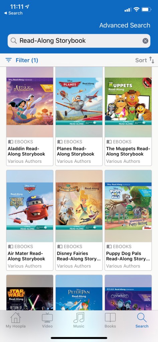Open Aladdin Read-Along Storybook cover
This screenshot has width=158, height=342.
(x=30, y=101)
